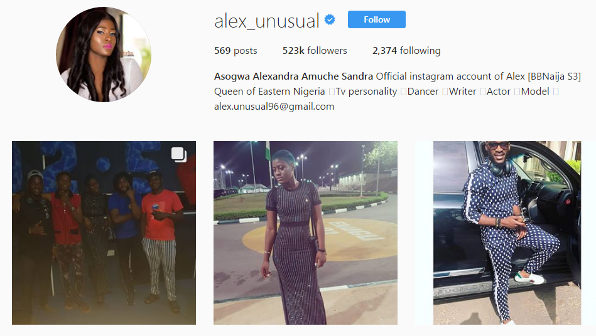Click the multi-photo carousel icon on first post
The image size is (596, 336).
[x=178, y=155]
